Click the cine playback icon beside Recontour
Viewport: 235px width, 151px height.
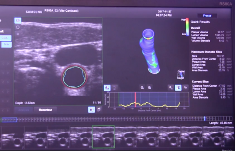[x=91, y=109]
